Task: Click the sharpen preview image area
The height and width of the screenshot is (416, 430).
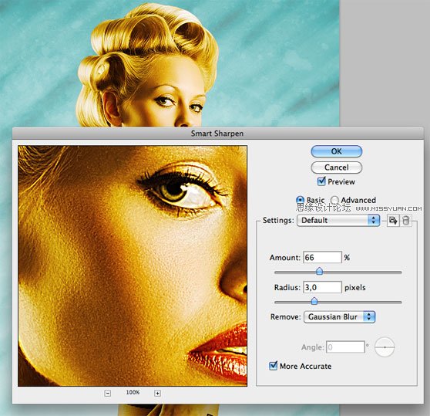Action: click(133, 265)
